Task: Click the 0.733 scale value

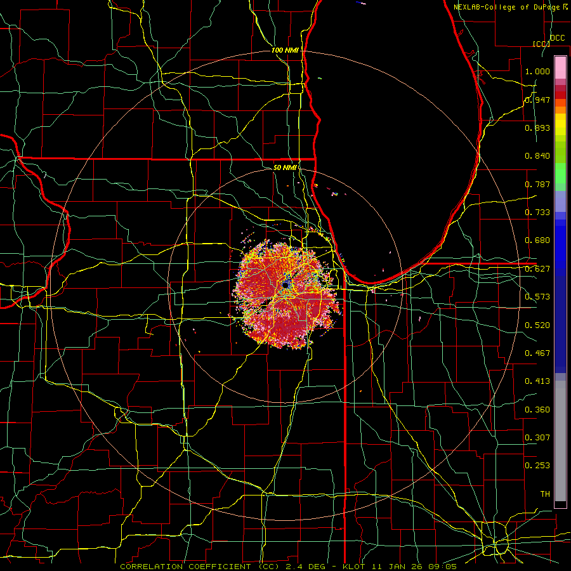Action: coord(537,213)
